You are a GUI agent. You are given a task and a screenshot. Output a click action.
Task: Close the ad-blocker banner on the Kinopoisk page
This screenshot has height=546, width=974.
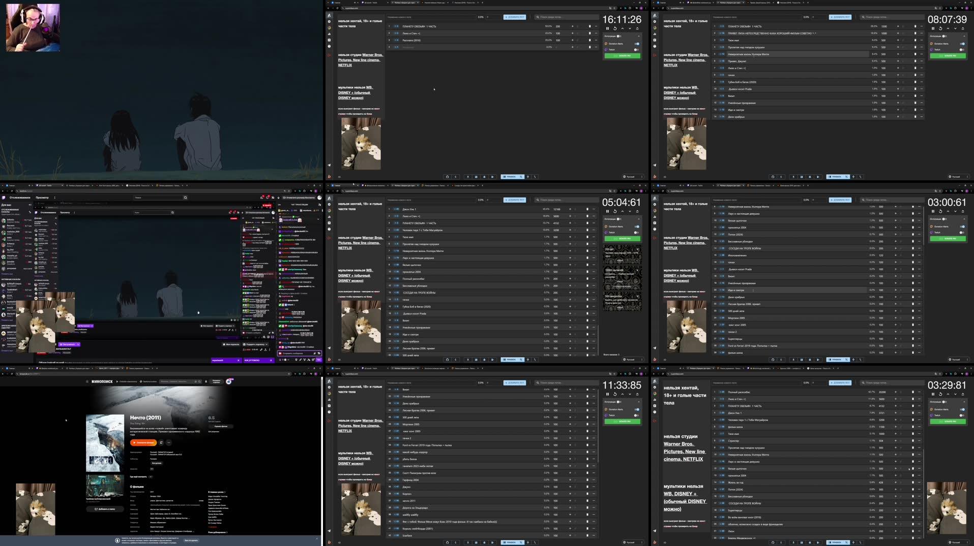(x=316, y=539)
